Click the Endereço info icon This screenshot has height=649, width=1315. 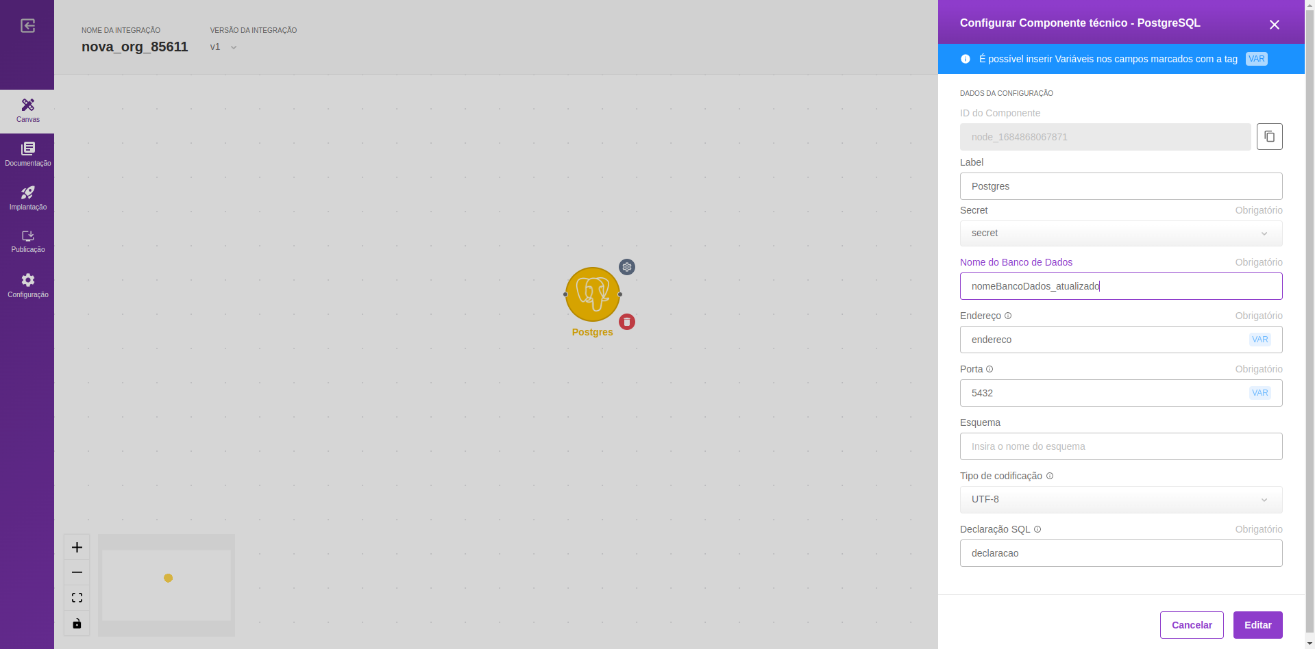[1008, 316]
